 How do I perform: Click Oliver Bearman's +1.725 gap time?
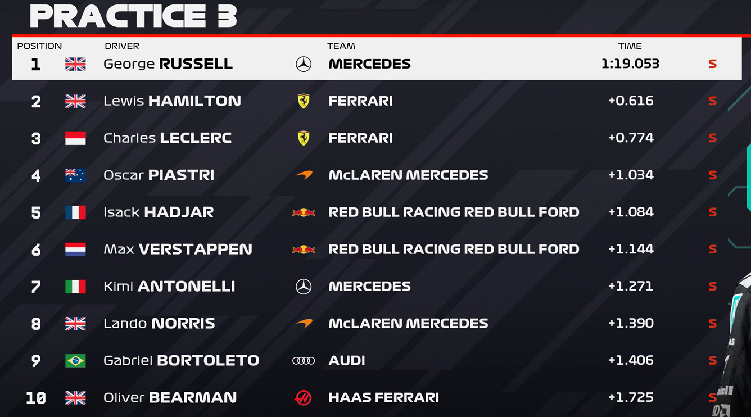point(631,398)
